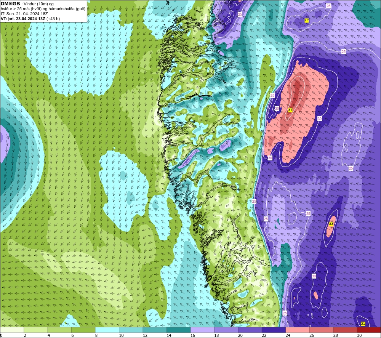Click the yellow 27 max gust label

tap(307, 21)
